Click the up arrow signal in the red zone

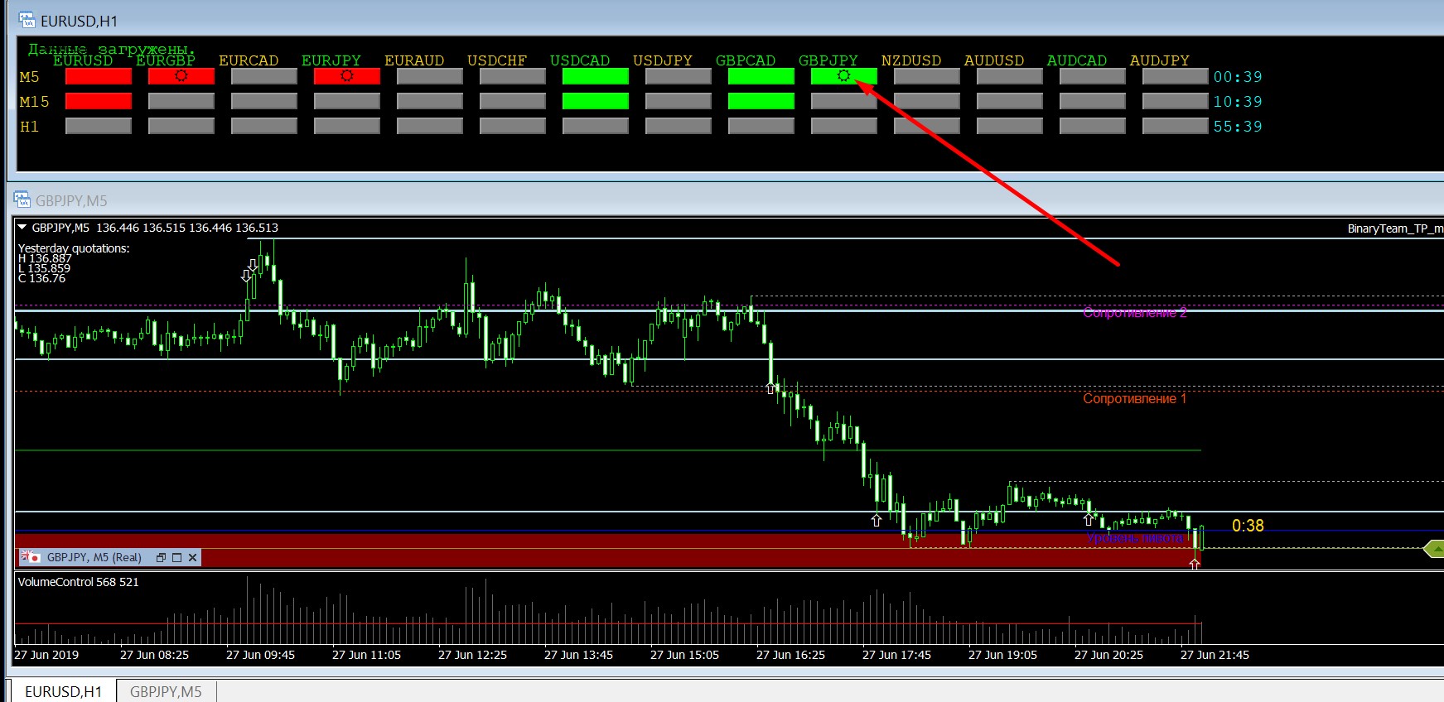pos(1195,563)
